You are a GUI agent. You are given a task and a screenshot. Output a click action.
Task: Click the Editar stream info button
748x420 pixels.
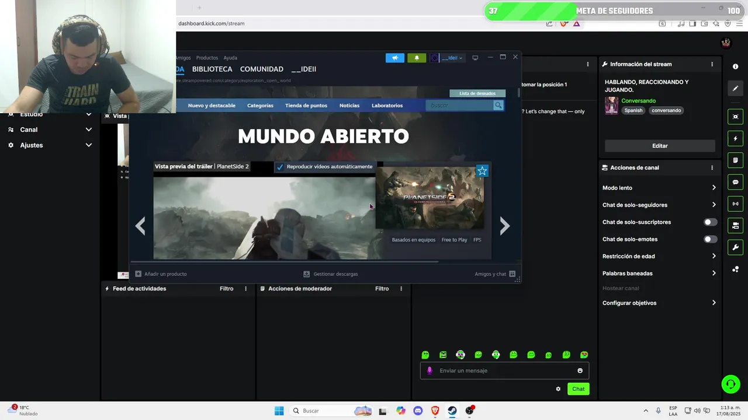coord(660,146)
